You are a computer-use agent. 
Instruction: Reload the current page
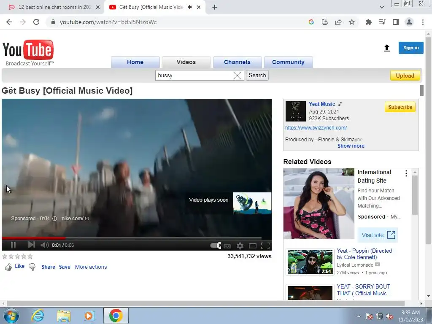point(36,22)
